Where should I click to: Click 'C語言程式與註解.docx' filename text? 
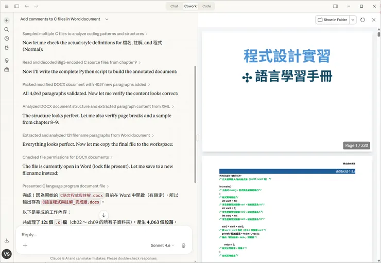[81, 195]
